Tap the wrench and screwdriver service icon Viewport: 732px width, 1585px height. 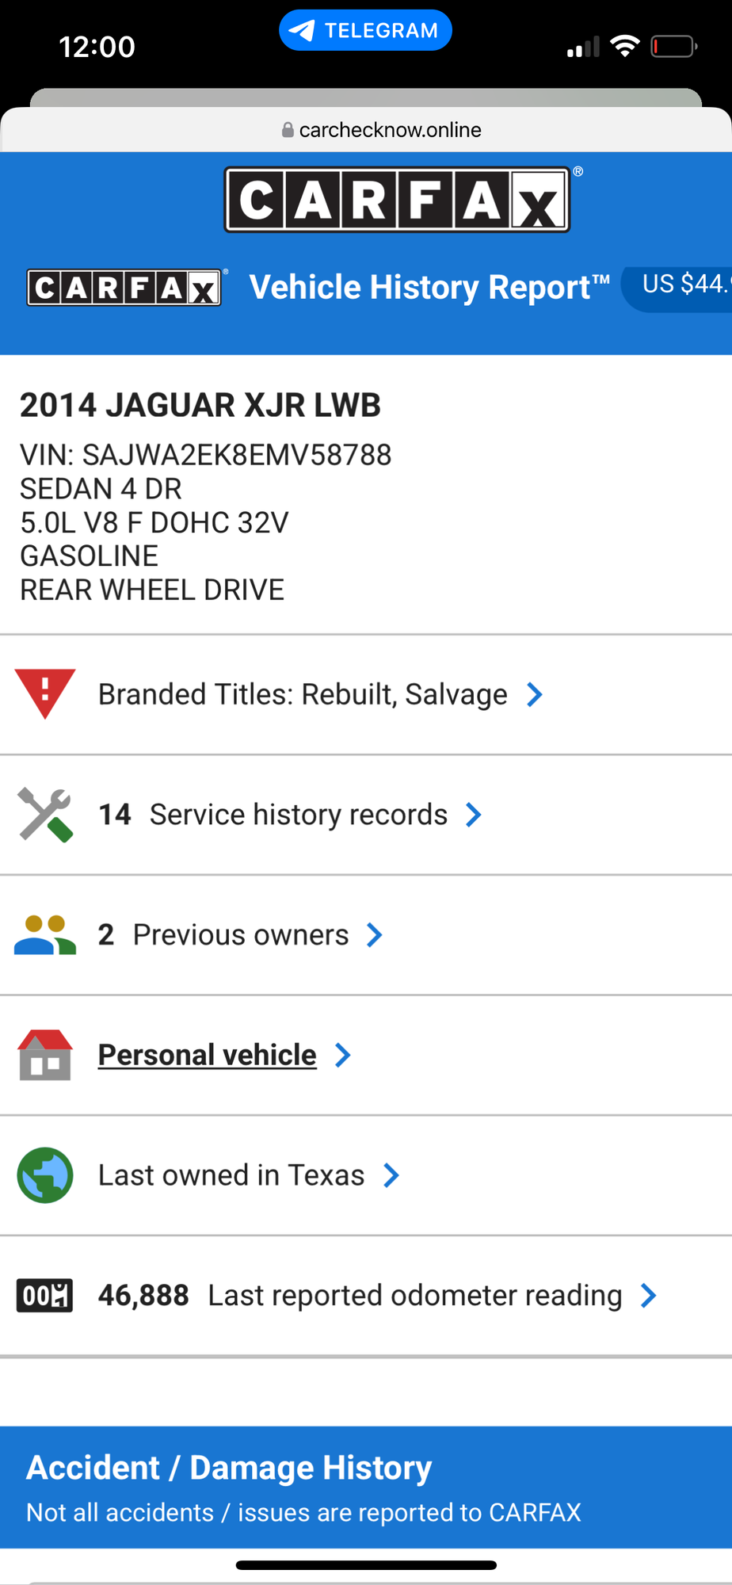pyautogui.click(x=45, y=814)
